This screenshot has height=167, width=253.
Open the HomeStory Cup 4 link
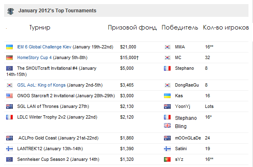[x=34, y=58]
